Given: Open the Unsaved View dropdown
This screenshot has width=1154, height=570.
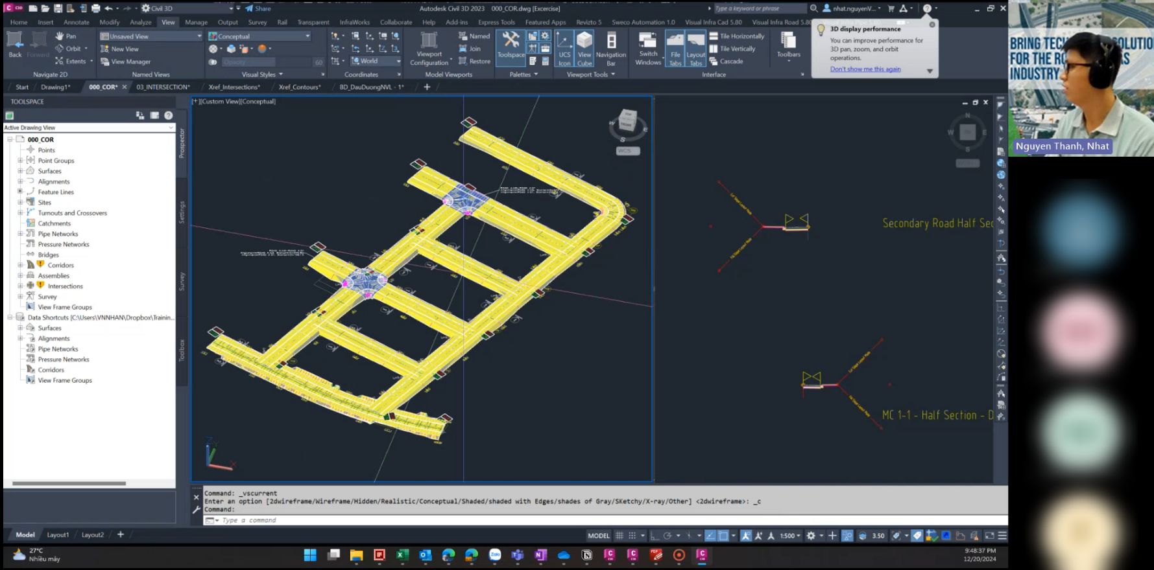Looking at the screenshot, I should [151, 36].
